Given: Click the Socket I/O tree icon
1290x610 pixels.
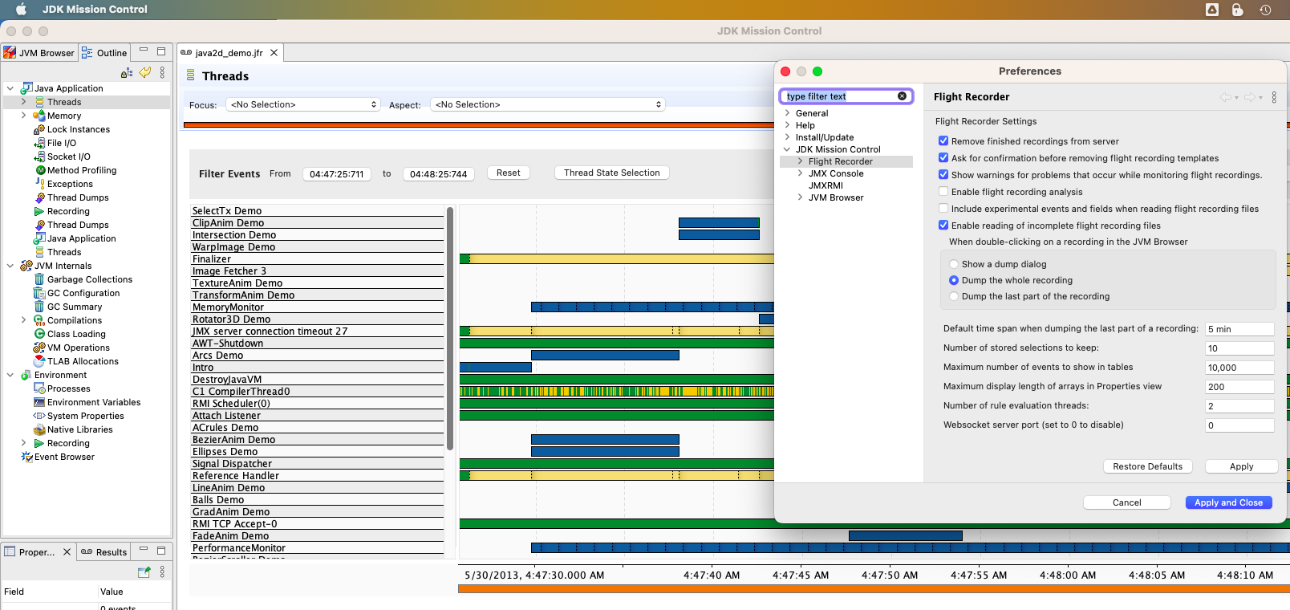Looking at the screenshot, I should tap(39, 157).
